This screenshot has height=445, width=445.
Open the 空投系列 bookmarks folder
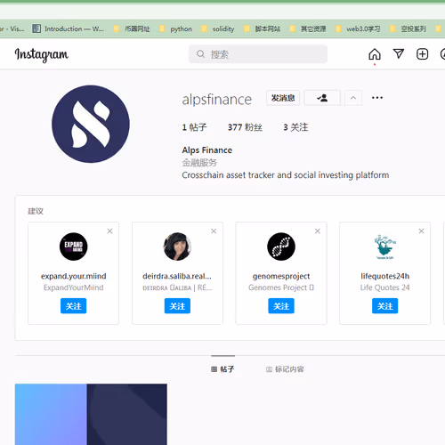[x=409, y=28]
